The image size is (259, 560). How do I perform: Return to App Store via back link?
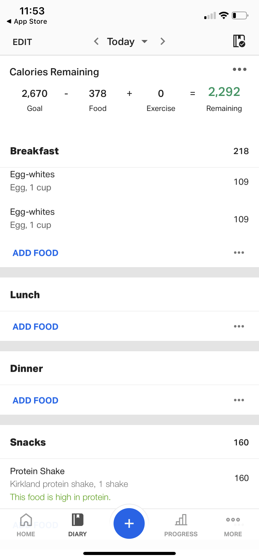pos(27,22)
